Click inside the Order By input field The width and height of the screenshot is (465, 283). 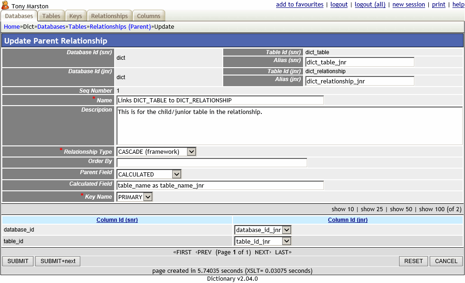click(x=211, y=162)
